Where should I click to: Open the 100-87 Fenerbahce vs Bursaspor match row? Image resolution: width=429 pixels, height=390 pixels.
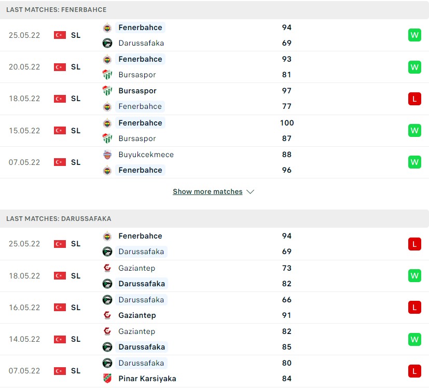pyautogui.click(x=215, y=131)
